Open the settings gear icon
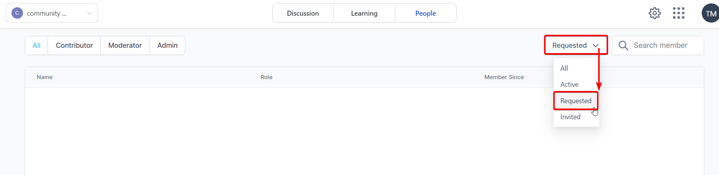This screenshot has width=719, height=175. click(x=655, y=13)
